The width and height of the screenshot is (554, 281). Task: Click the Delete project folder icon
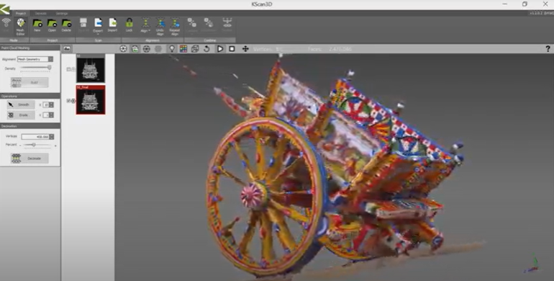(x=66, y=25)
